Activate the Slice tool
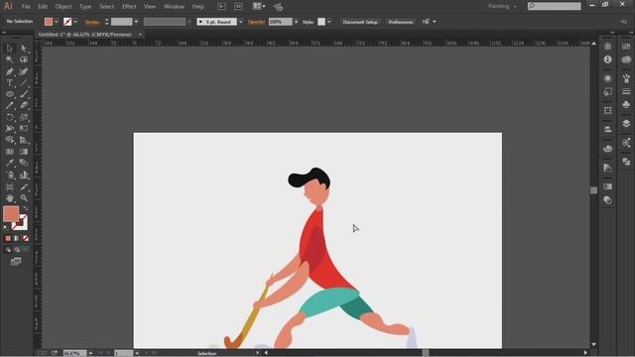This screenshot has height=357, width=635. pyautogui.click(x=24, y=187)
